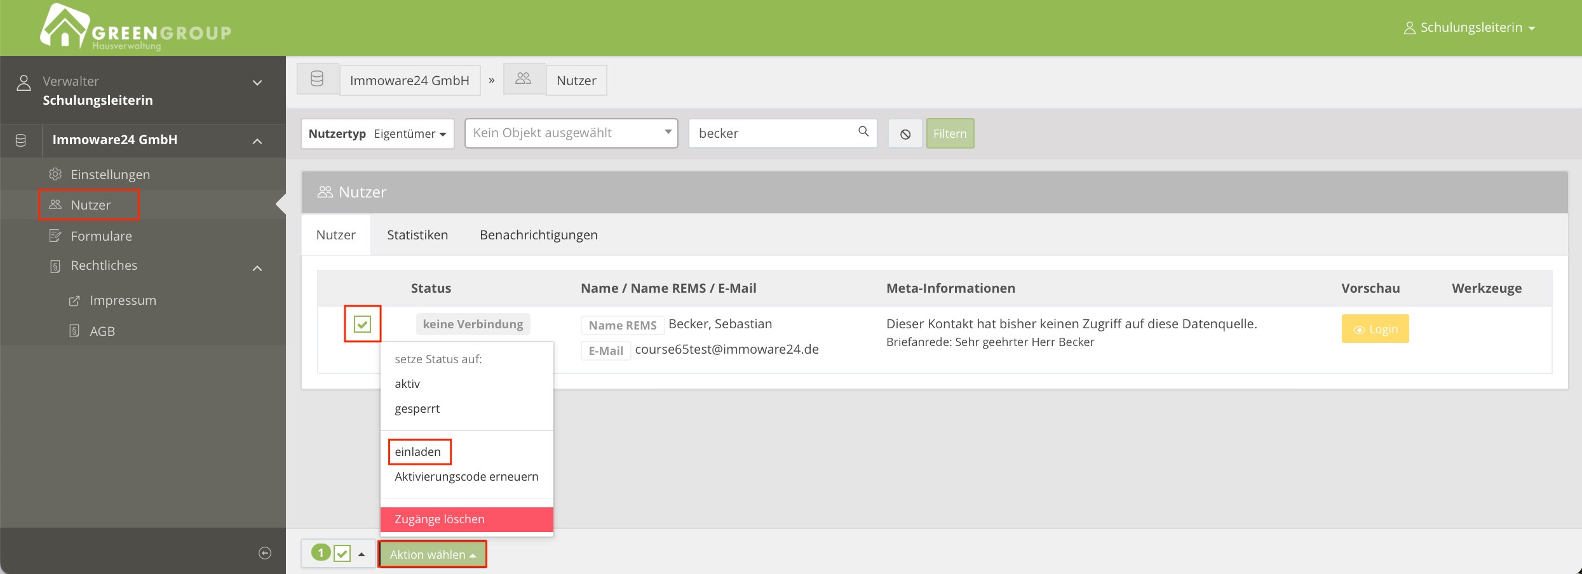Image resolution: width=1582 pixels, height=574 pixels.
Task: Click the paragraph icon for Rechtliches
Action: click(55, 266)
